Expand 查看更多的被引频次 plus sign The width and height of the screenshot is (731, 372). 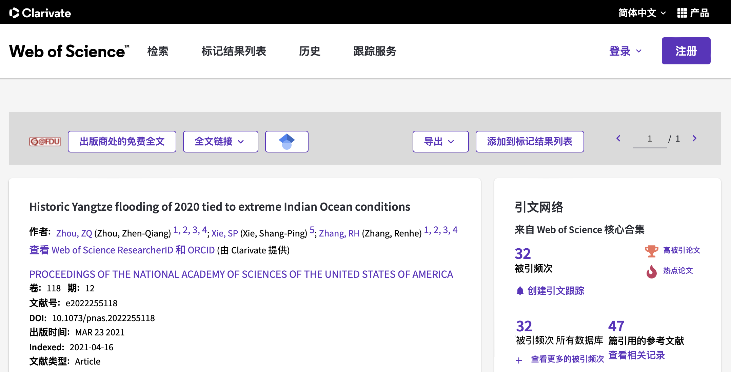(519, 360)
